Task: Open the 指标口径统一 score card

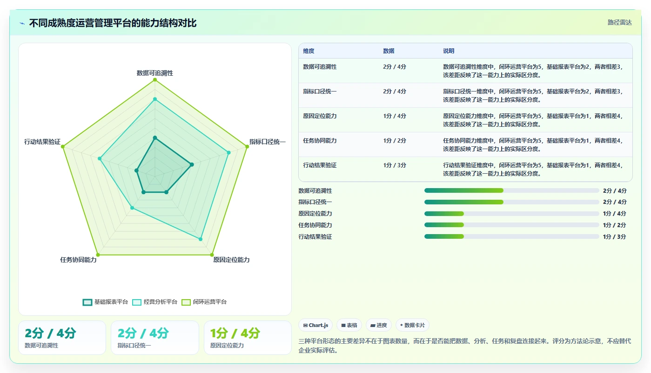Action: click(x=155, y=338)
